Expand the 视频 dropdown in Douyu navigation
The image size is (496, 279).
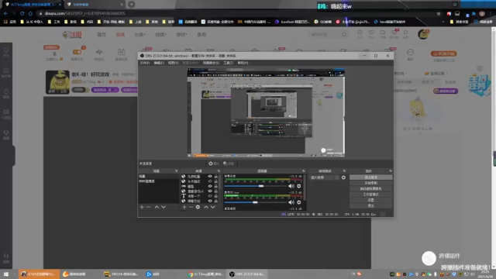pos(160,34)
